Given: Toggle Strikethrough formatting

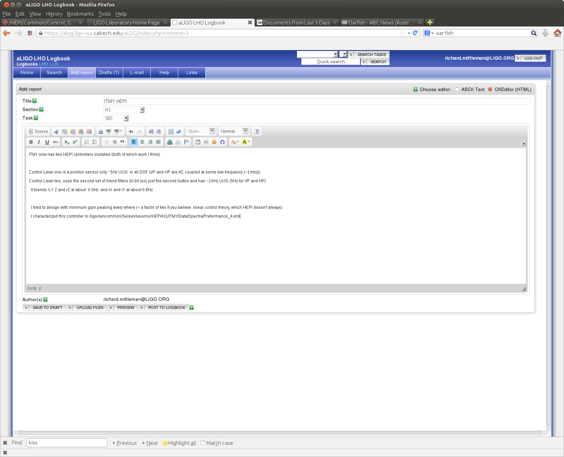Looking at the screenshot, I should [55, 142].
